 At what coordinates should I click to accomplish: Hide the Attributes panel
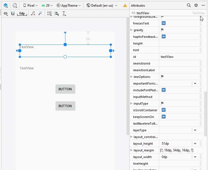[x=203, y=5]
